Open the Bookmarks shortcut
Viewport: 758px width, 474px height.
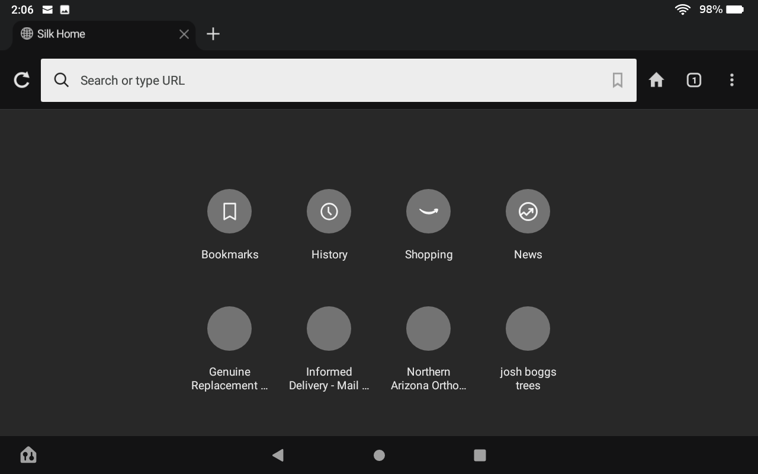point(230,225)
